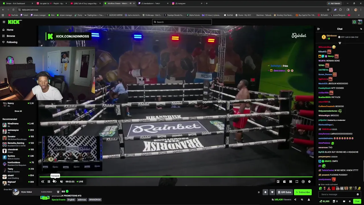Open Konvy channel in sidebar

click(x=18, y=104)
